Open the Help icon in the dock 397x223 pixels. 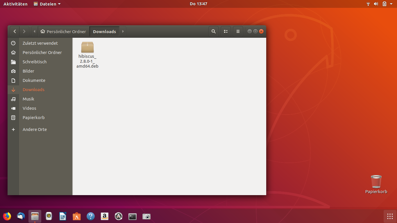[x=91, y=216]
